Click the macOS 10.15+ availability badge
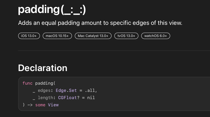The height and width of the screenshot is (117, 210). pyautogui.click(x=57, y=36)
